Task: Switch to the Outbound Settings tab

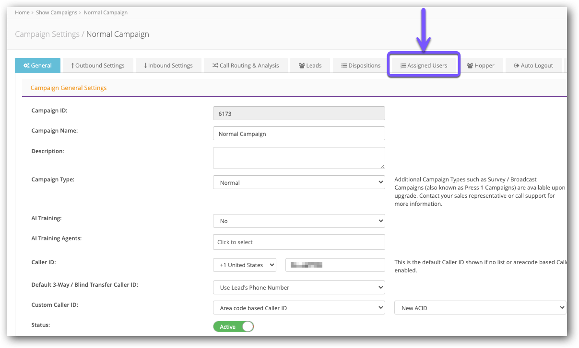Action: point(97,66)
